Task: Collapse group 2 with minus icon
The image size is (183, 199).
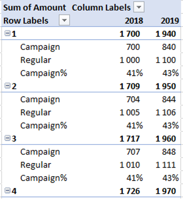Action: click(x=7, y=86)
